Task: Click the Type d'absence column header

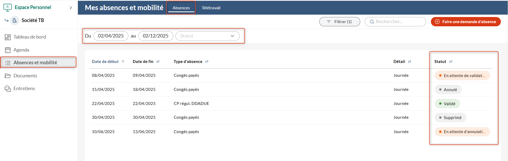Action: [188, 62]
